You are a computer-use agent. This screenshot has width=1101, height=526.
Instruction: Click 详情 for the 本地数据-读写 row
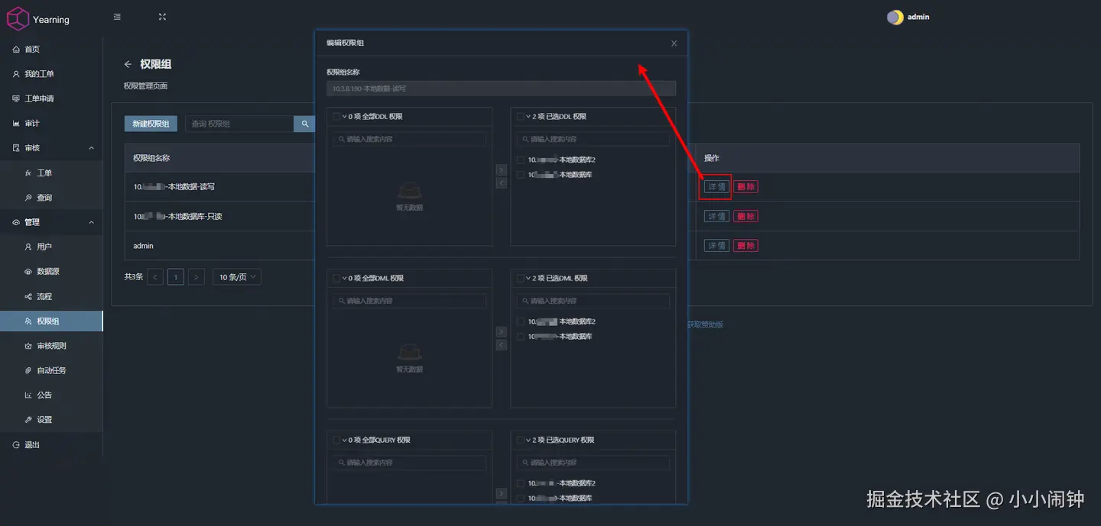point(716,187)
